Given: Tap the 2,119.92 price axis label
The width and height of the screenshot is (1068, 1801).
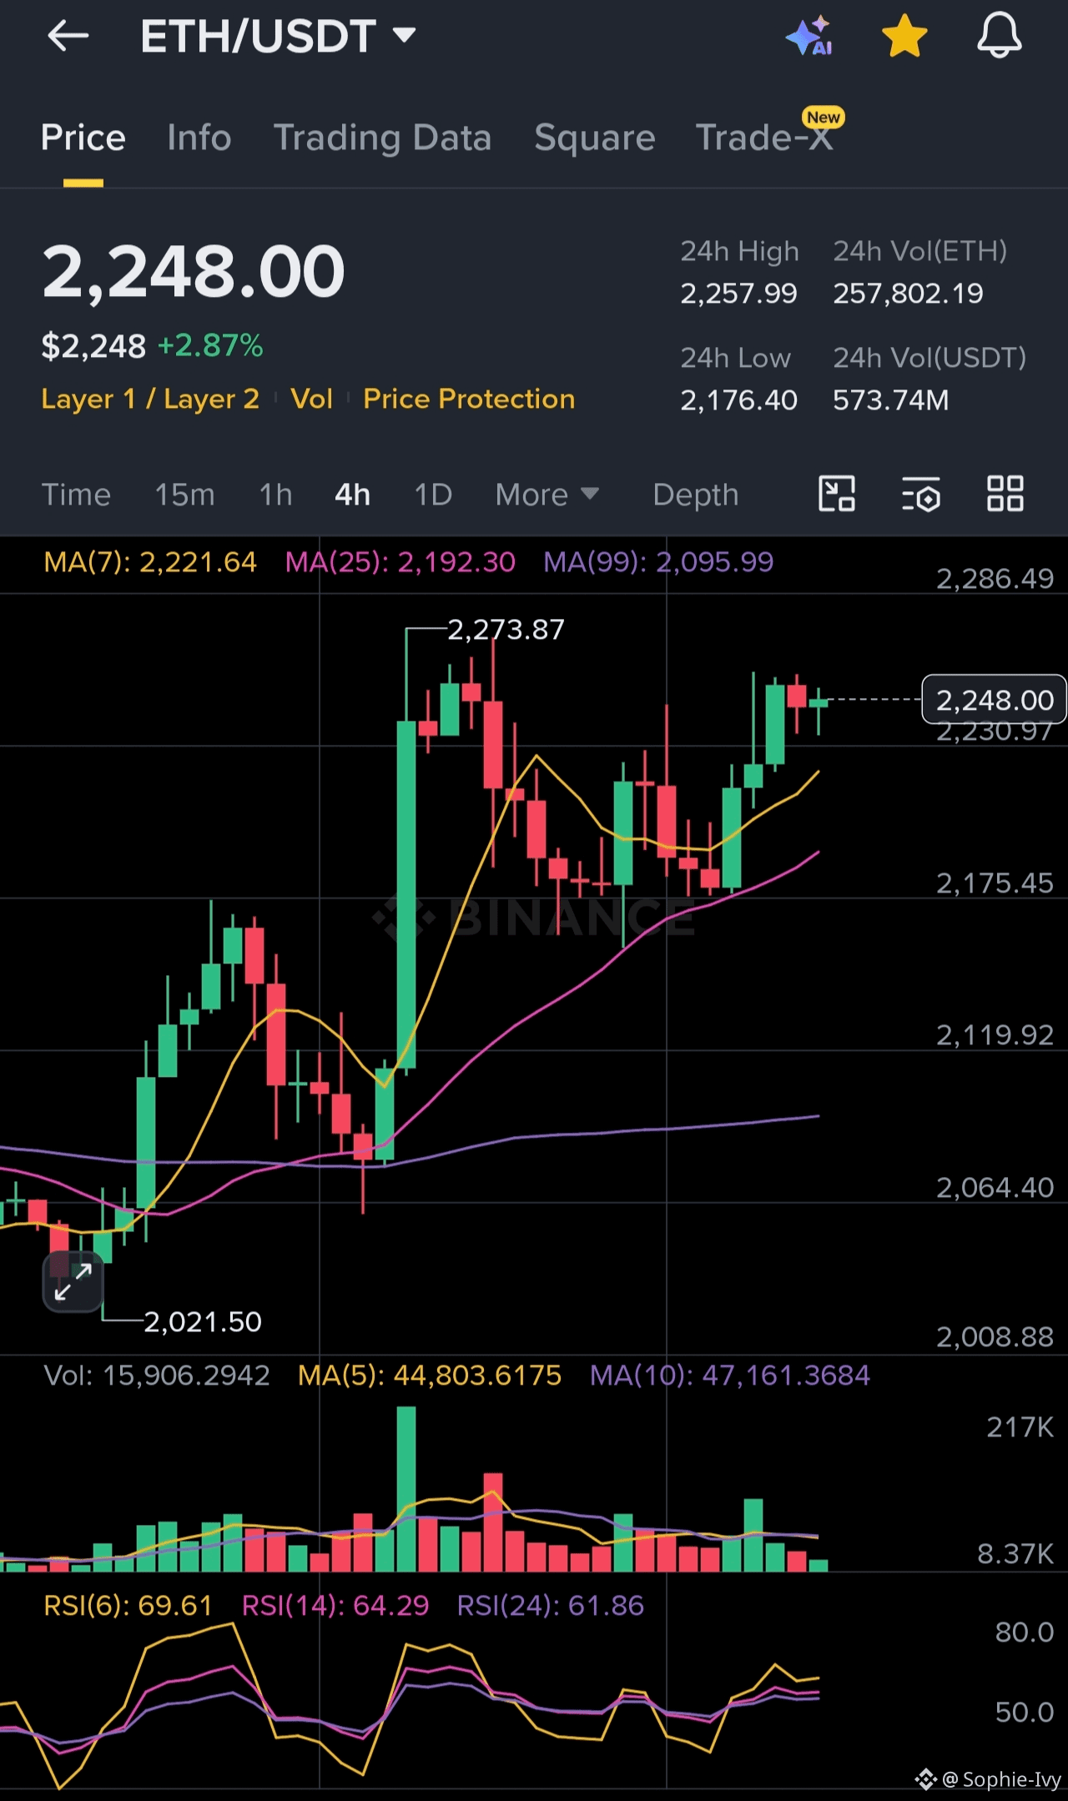Looking at the screenshot, I should point(995,1035).
